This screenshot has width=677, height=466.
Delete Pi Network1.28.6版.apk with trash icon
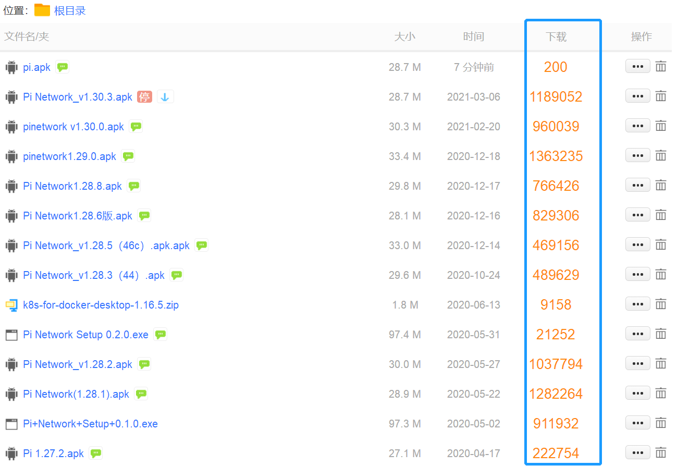click(661, 215)
